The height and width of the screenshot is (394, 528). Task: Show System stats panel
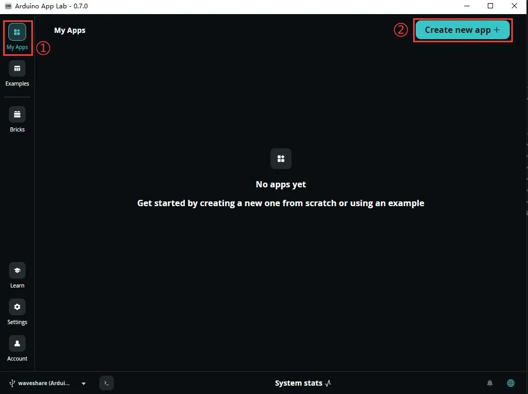coord(303,383)
